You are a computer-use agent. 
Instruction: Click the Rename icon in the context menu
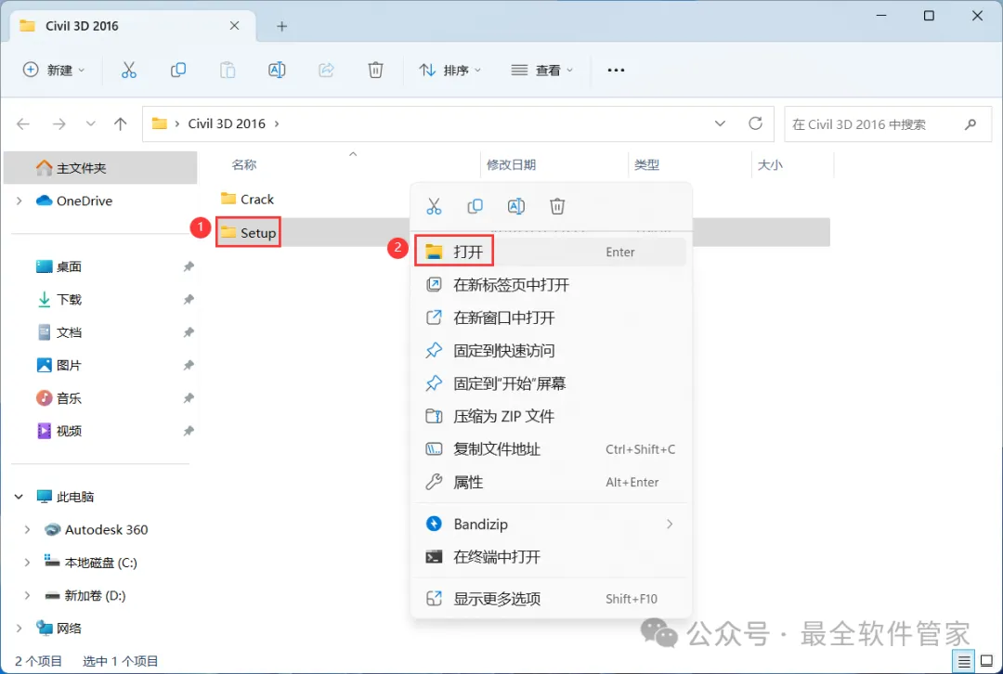[x=515, y=206]
